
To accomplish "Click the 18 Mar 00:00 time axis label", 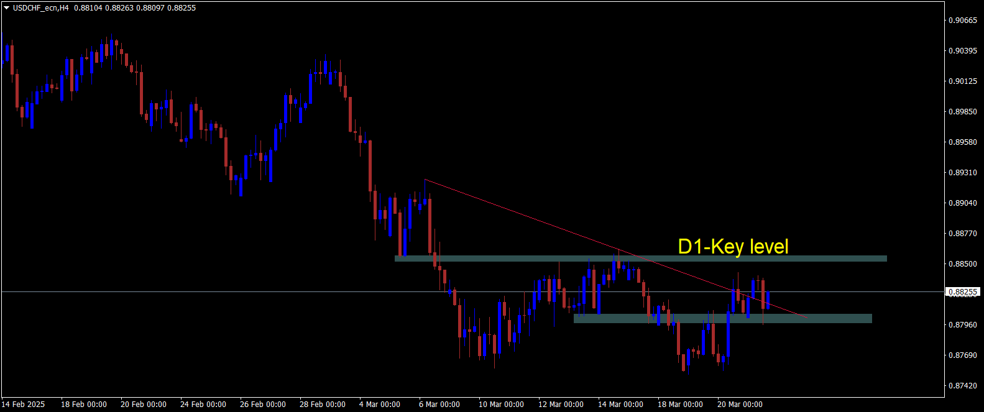I will (680, 405).
